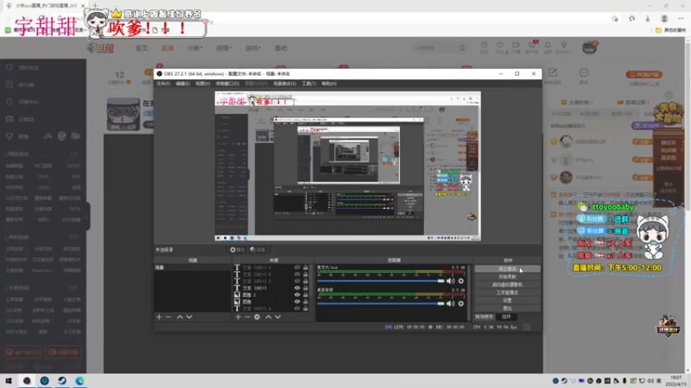
Task: Toggle visibility of 文本 (GDI+) source
Action: 297,288
